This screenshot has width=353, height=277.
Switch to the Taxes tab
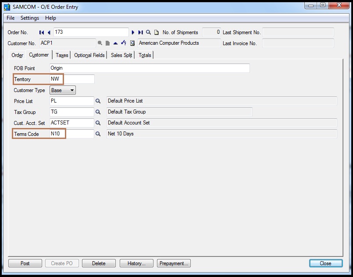62,55
